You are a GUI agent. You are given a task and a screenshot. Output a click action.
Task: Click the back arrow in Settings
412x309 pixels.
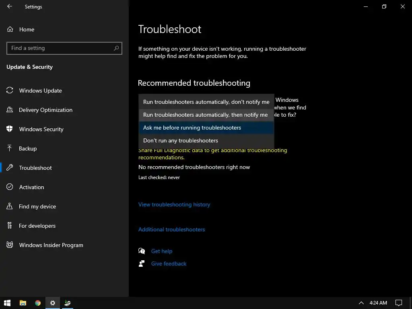click(10, 6)
